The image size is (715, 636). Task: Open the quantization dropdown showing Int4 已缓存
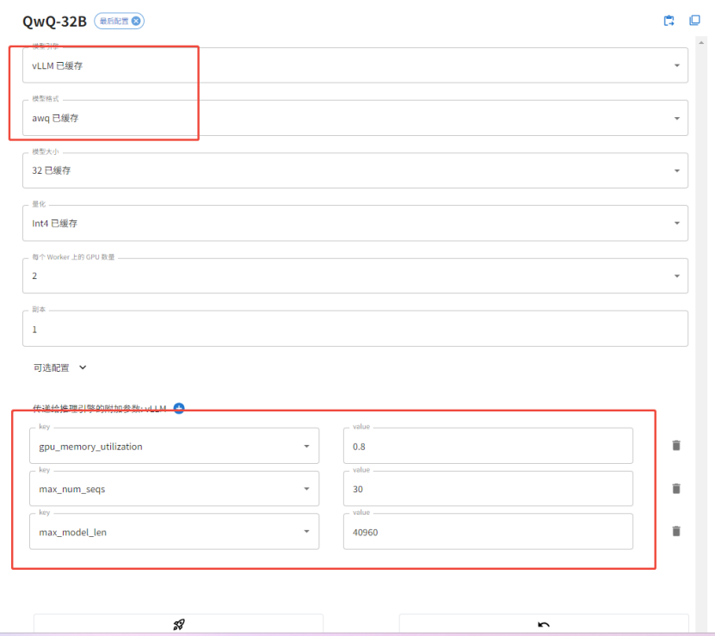point(355,223)
